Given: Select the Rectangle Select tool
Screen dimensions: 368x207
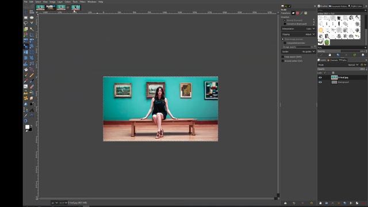Looking at the screenshot, I should [25, 17].
